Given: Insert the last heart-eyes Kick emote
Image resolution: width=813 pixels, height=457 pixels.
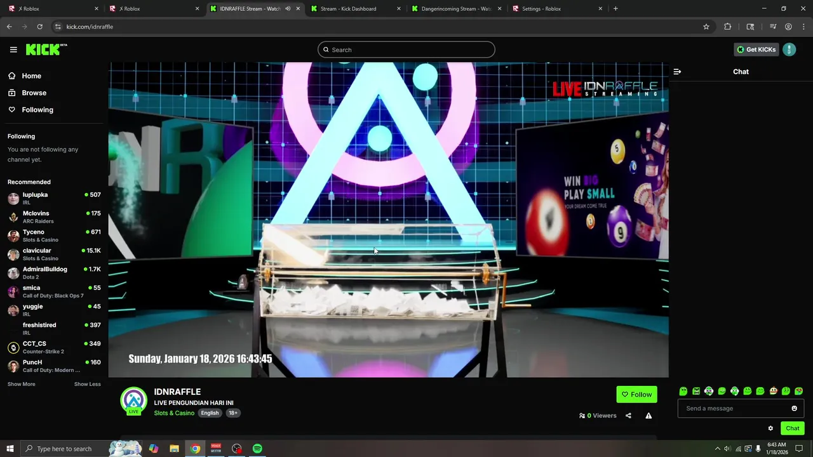Looking at the screenshot, I should (x=799, y=391).
